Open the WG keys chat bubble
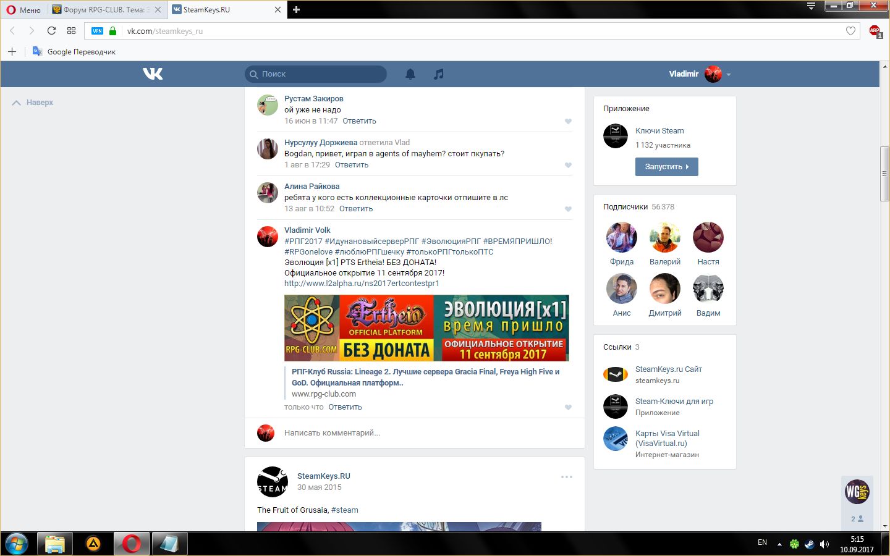This screenshot has width=890, height=556. click(x=857, y=492)
